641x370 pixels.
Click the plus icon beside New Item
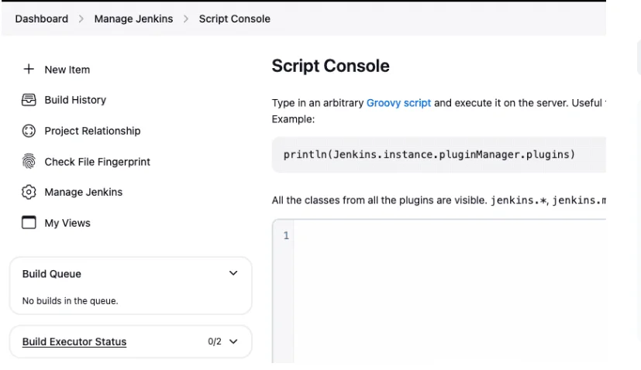(29, 70)
